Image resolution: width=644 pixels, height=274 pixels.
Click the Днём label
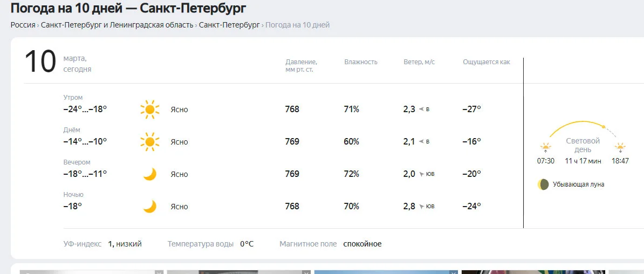coord(72,130)
